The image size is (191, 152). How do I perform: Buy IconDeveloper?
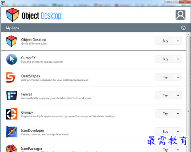165,132
